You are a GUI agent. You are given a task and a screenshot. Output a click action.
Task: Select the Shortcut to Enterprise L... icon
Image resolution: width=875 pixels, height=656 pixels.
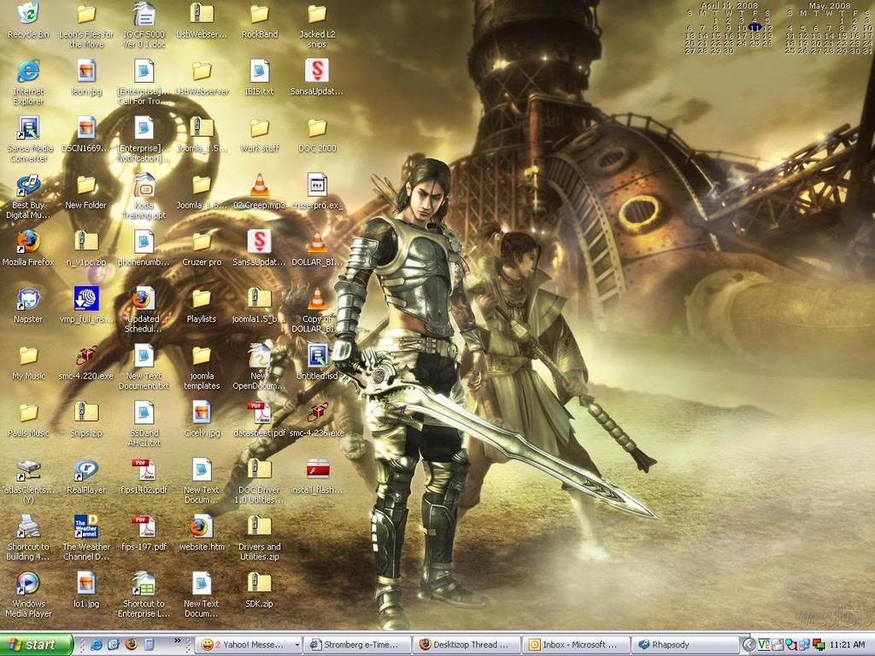pyautogui.click(x=144, y=594)
